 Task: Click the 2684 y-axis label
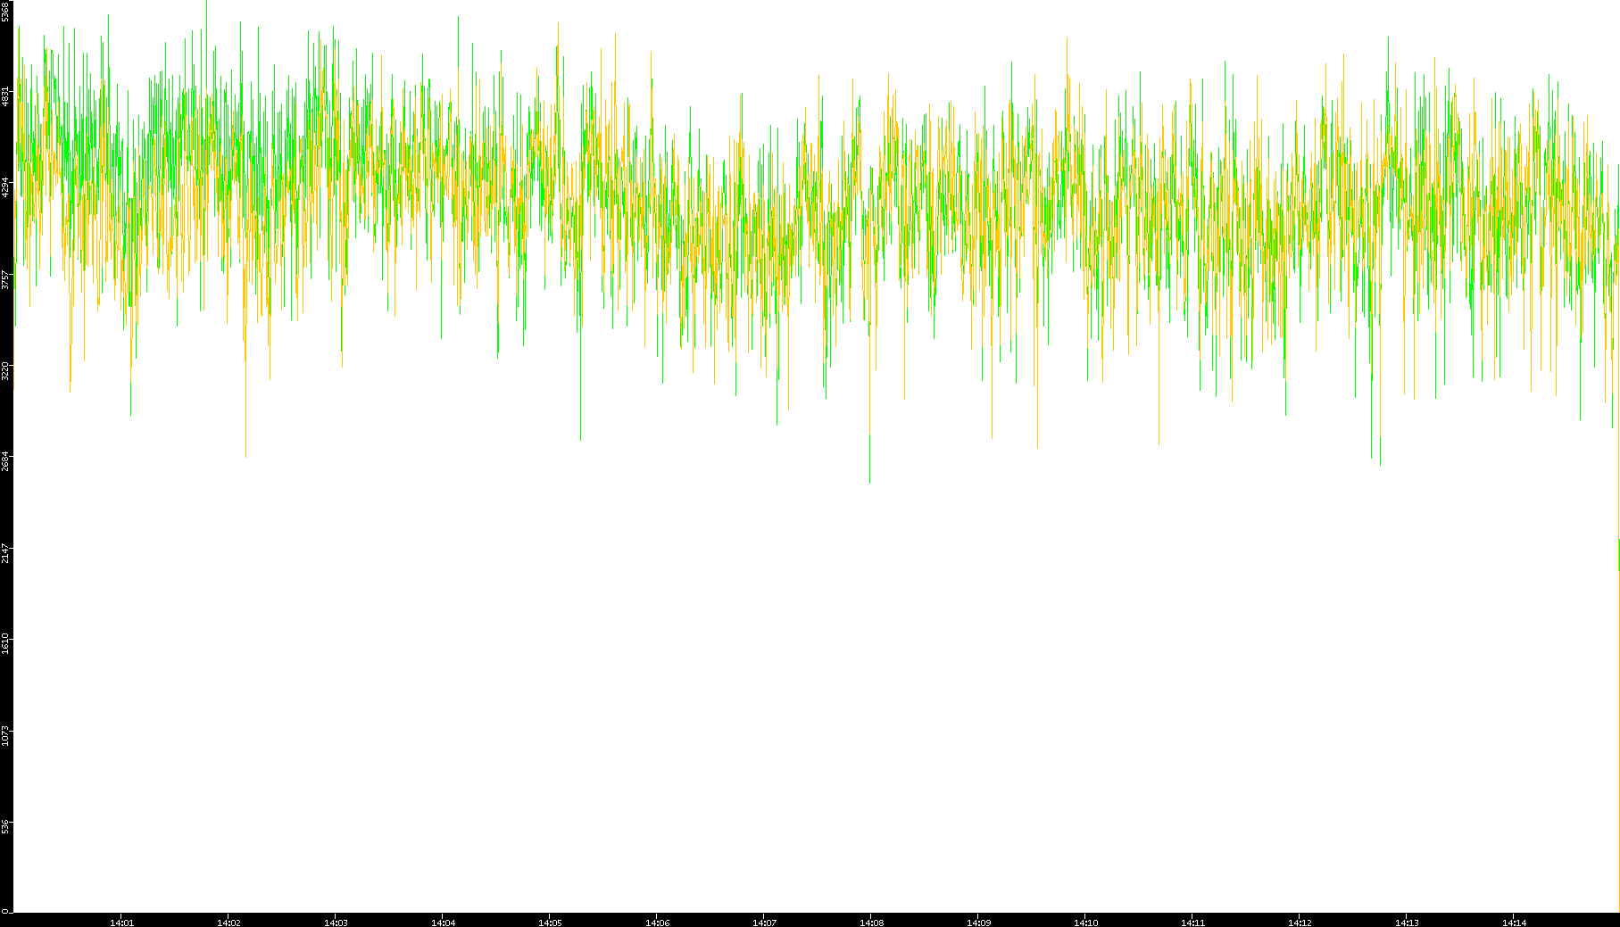click(6, 461)
